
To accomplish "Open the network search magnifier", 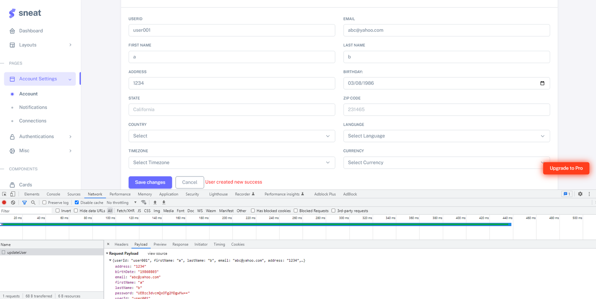I will click(x=33, y=202).
